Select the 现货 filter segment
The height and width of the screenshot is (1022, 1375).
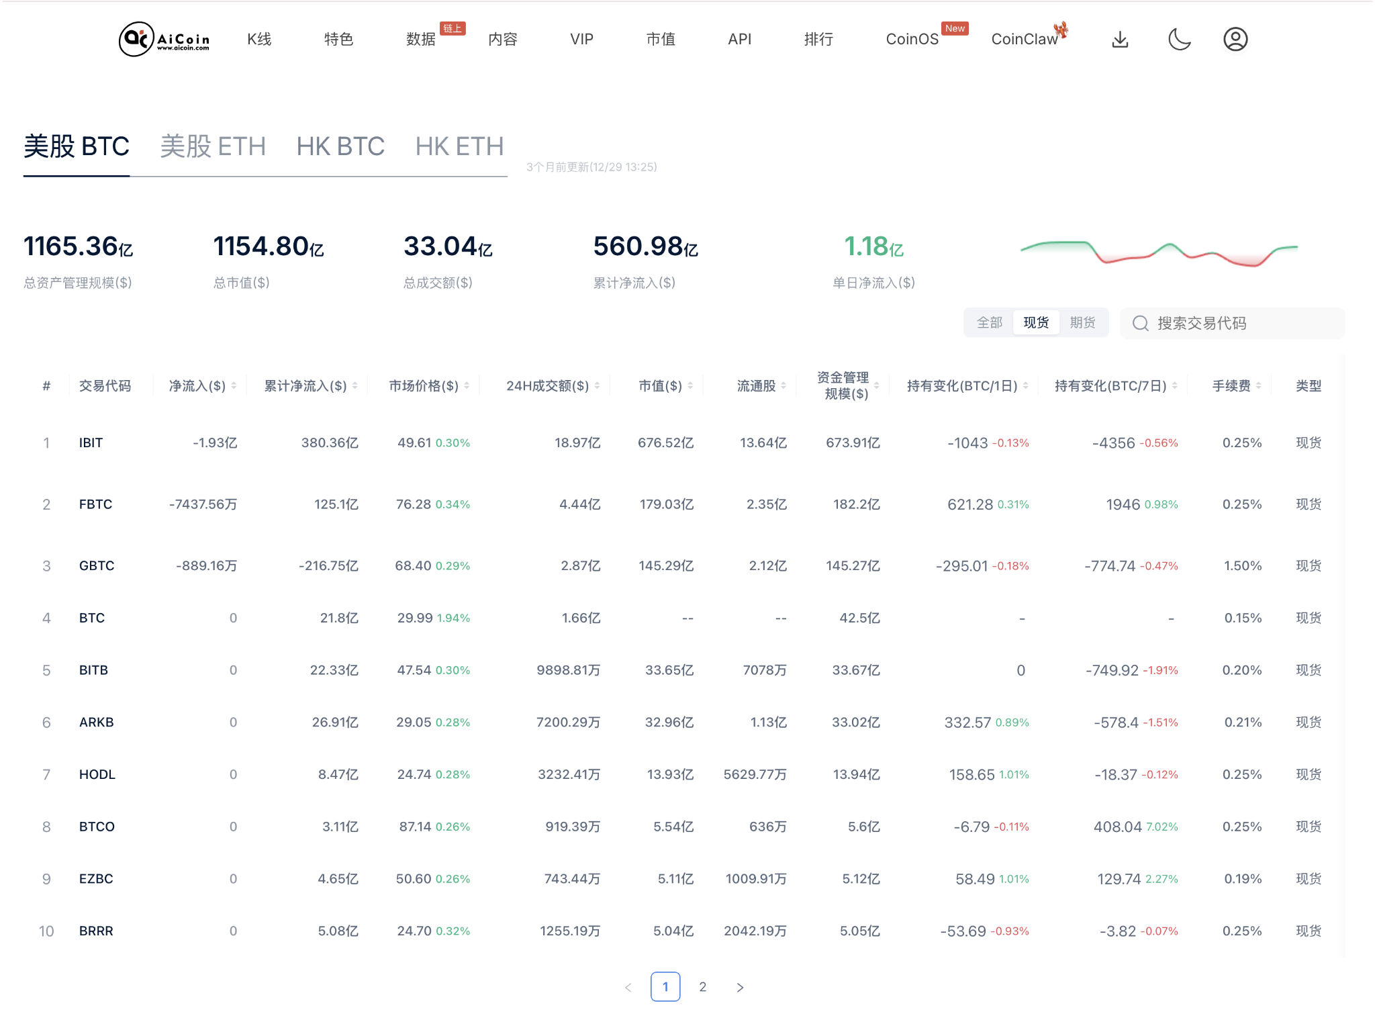(1036, 322)
